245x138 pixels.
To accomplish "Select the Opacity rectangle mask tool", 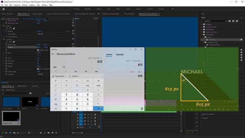I will point(10,28).
